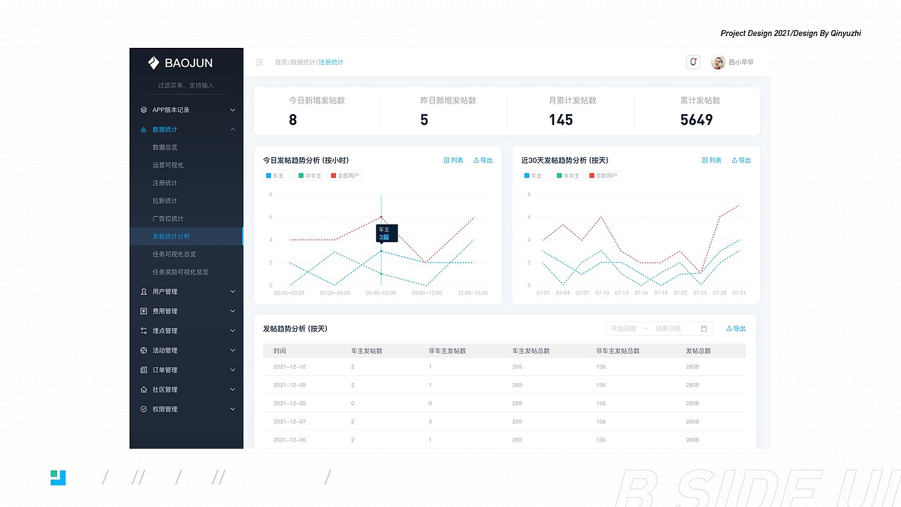This screenshot has width=901, height=507.
Task: Expand the 用户管理 chevron
Action: [x=232, y=292]
